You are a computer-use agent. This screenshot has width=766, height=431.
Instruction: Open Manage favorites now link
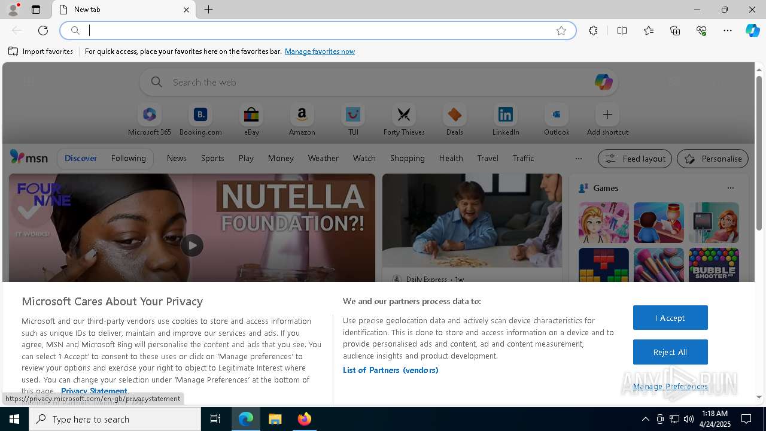(x=320, y=51)
